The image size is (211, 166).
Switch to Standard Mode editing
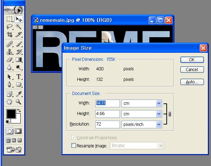(9, 131)
